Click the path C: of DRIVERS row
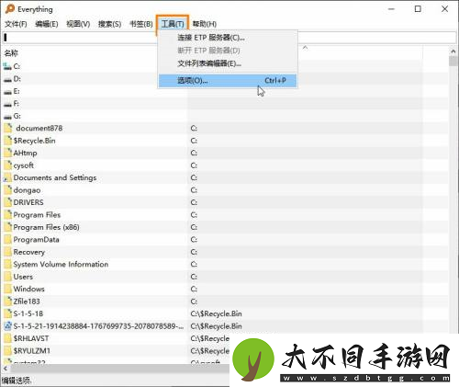Image resolution: width=459 pixels, height=387 pixels. click(x=194, y=202)
